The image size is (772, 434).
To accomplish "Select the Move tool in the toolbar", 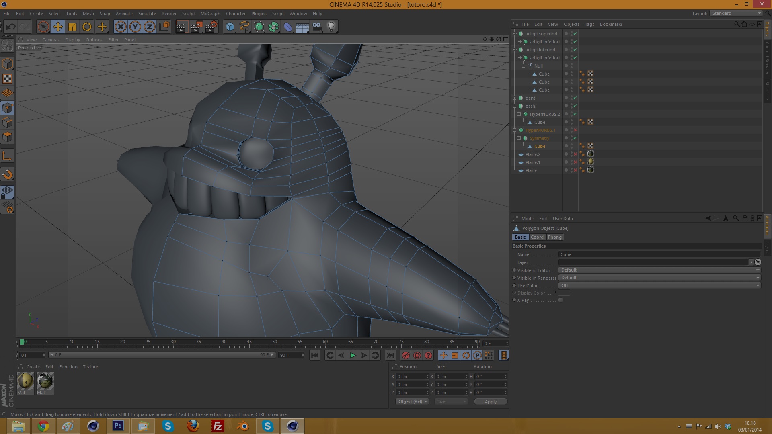I will (58, 27).
